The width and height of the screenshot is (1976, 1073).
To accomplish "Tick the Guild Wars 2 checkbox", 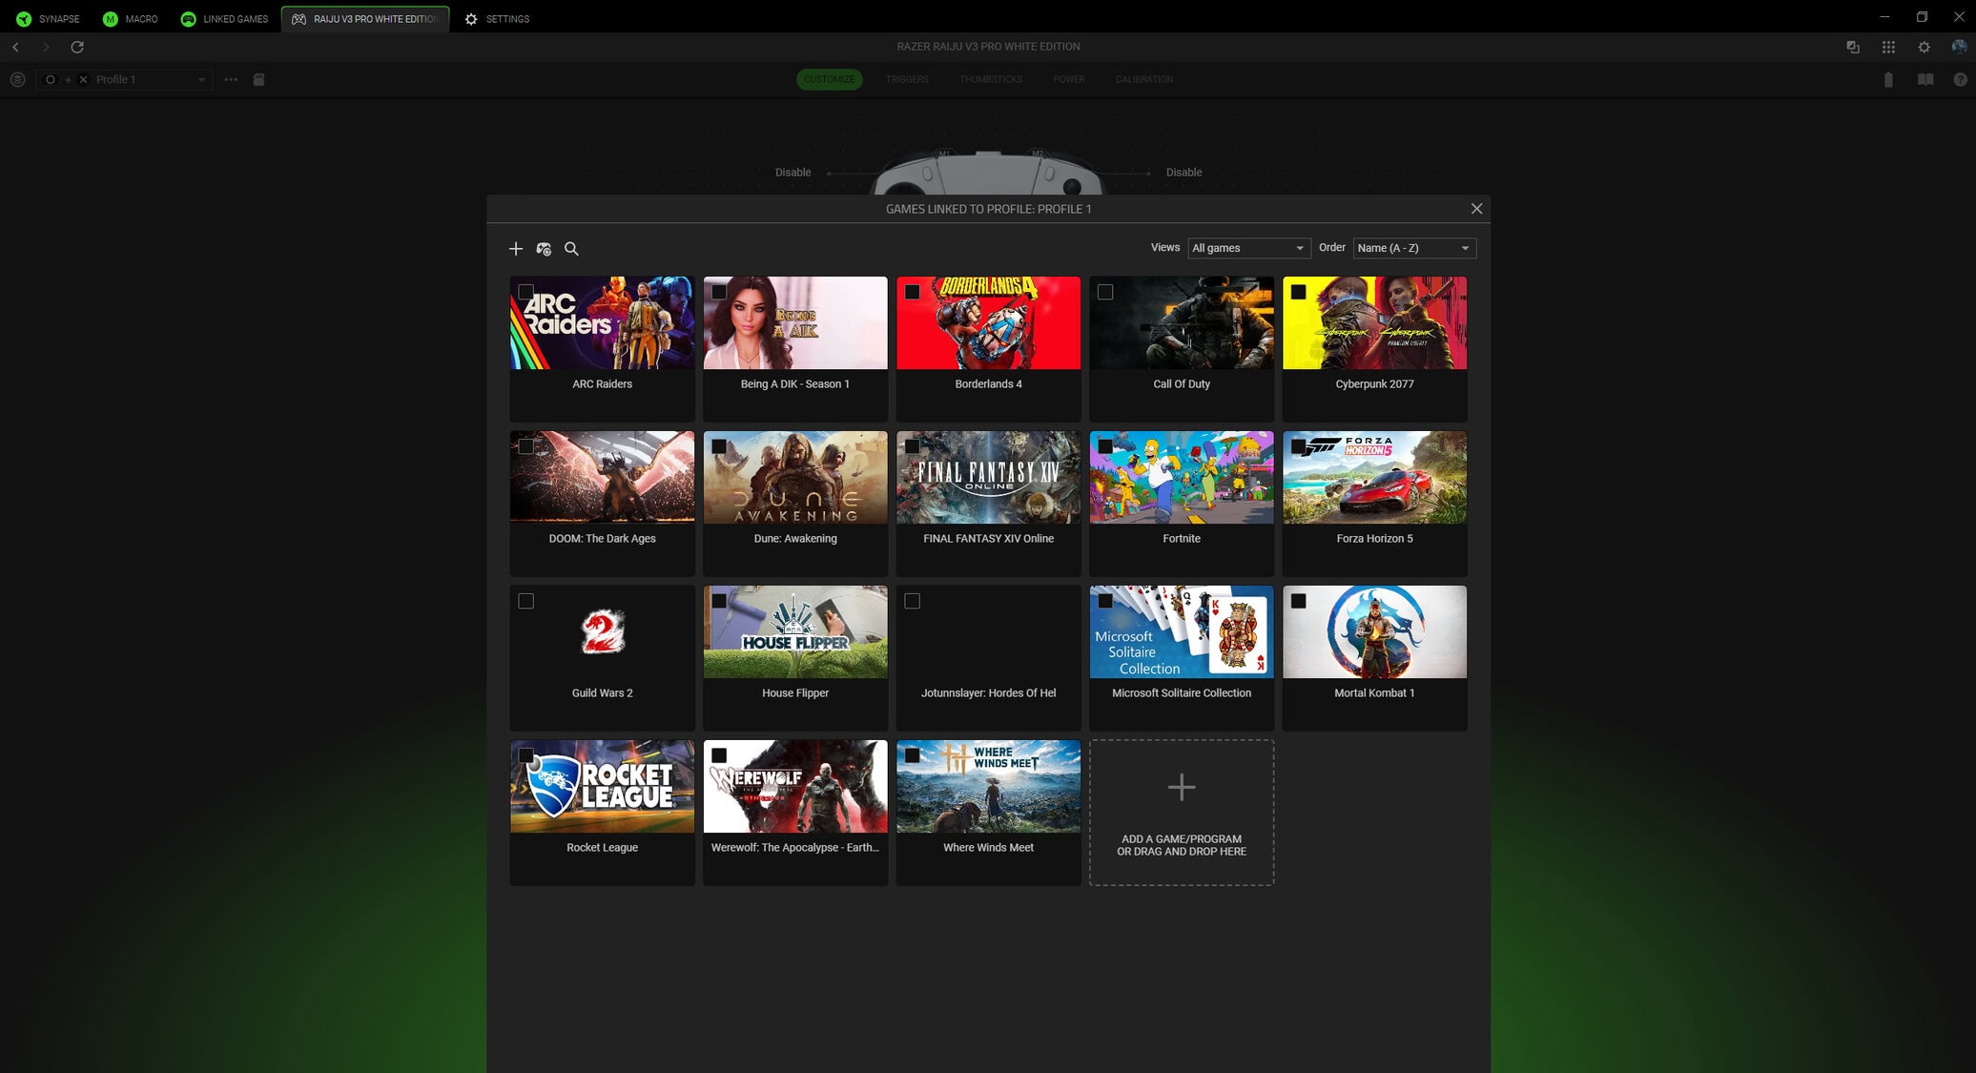I will [525, 601].
